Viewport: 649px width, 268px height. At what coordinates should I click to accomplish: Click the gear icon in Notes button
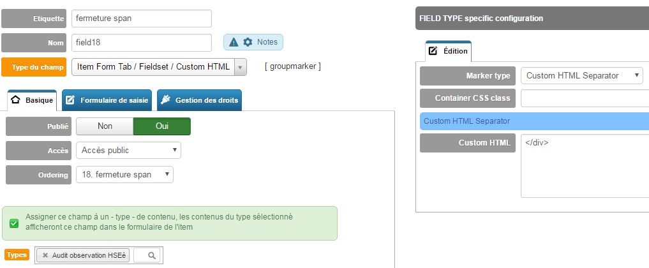[x=248, y=42]
